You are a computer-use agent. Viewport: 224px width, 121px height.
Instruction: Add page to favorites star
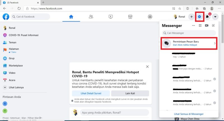click(x=180, y=9)
